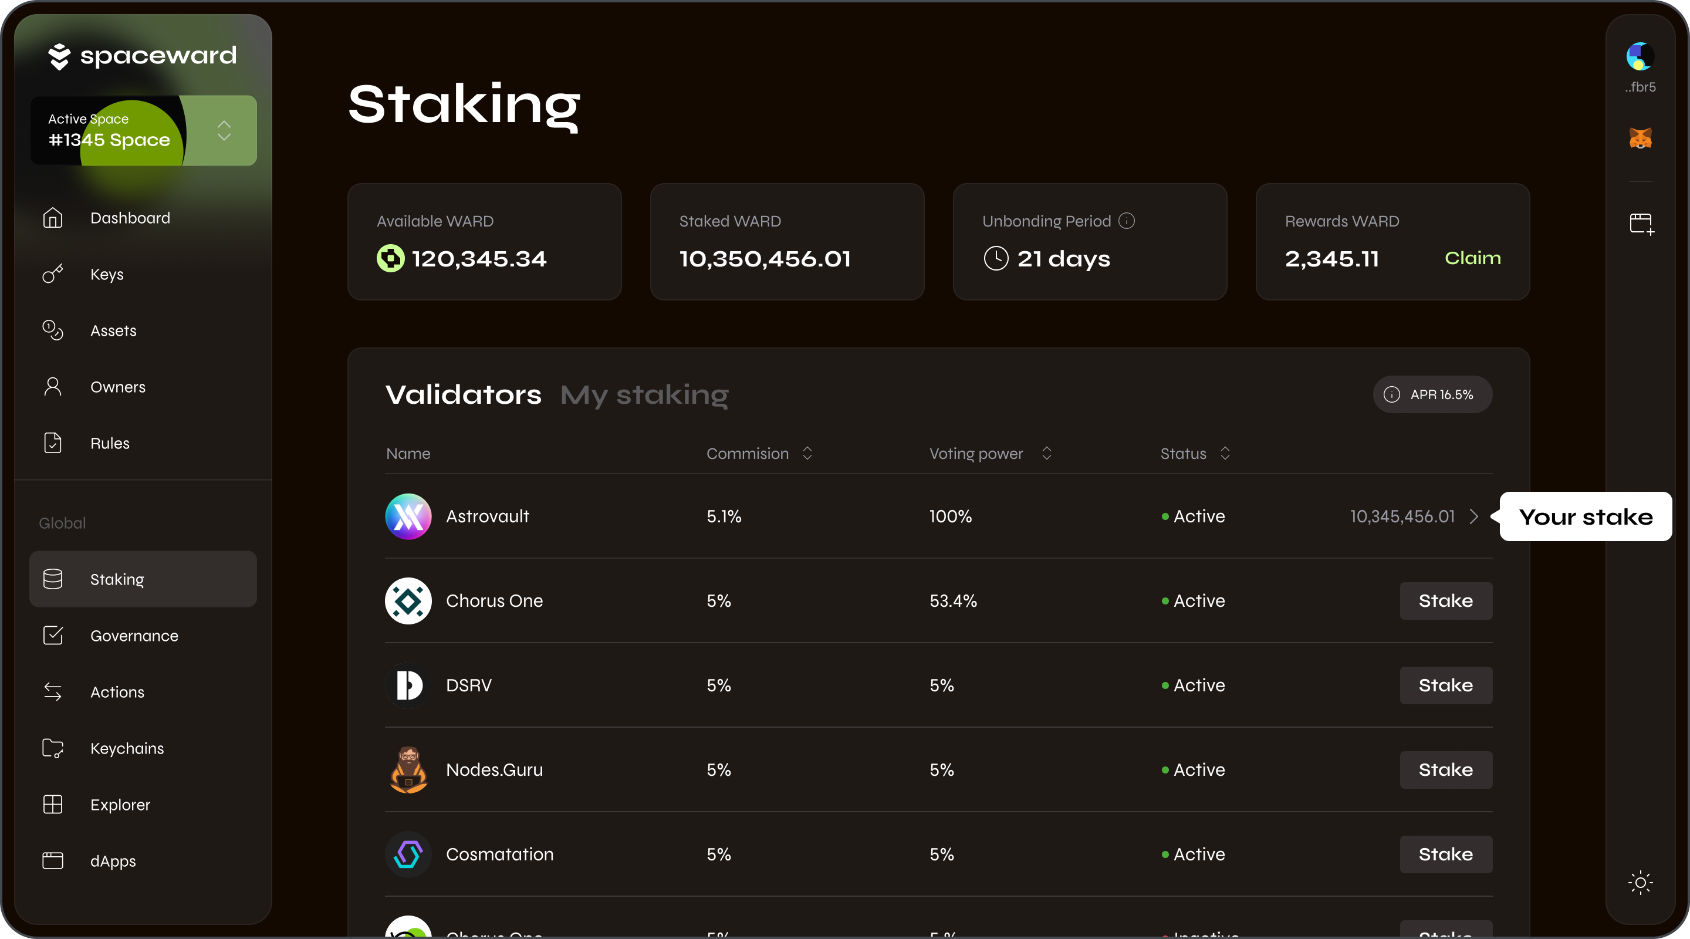Expand the Active Space selector

point(223,131)
